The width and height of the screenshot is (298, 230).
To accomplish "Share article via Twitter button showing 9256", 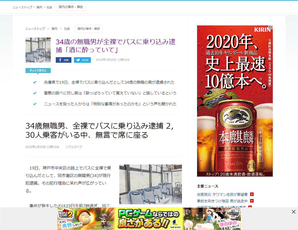I will pos(82,60).
